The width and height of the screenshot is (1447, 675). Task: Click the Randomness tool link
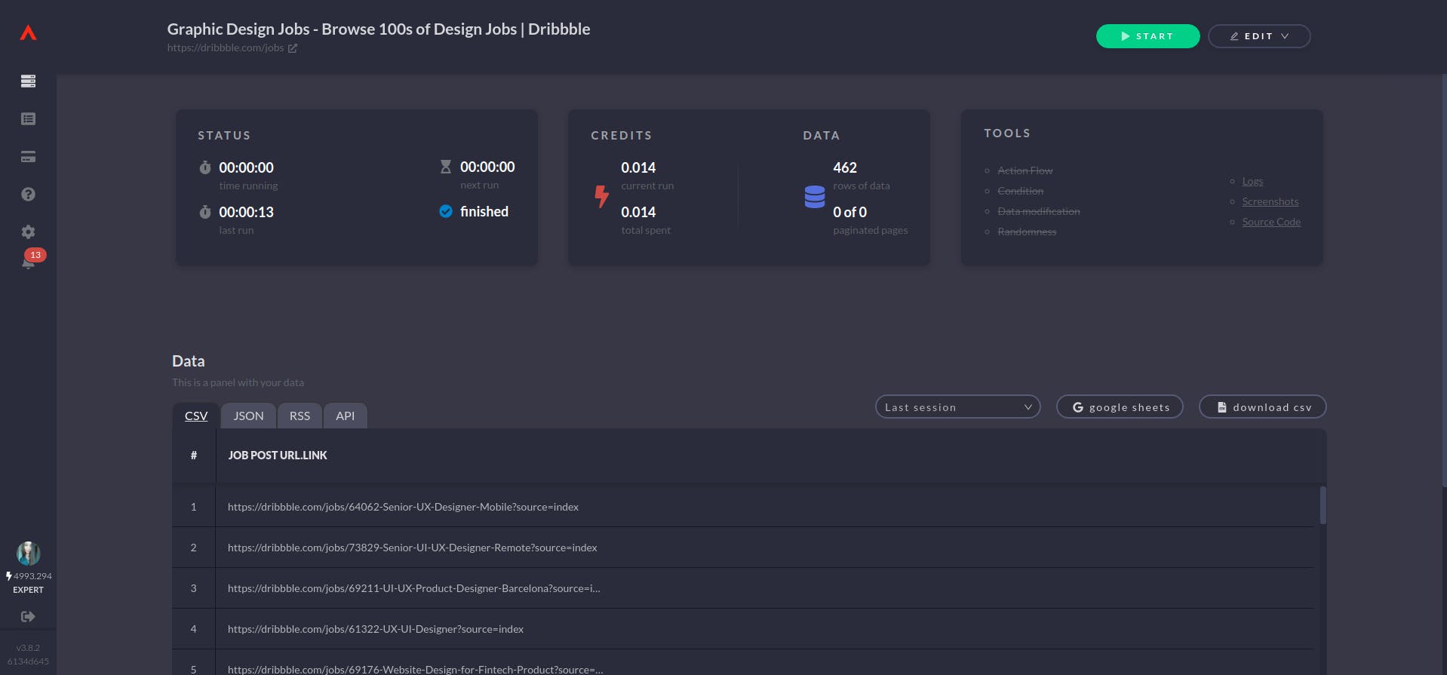click(x=1027, y=232)
